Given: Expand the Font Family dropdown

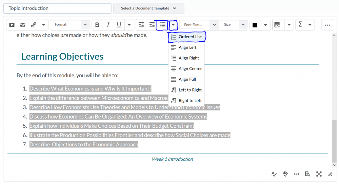Looking at the screenshot, I should [x=199, y=25].
